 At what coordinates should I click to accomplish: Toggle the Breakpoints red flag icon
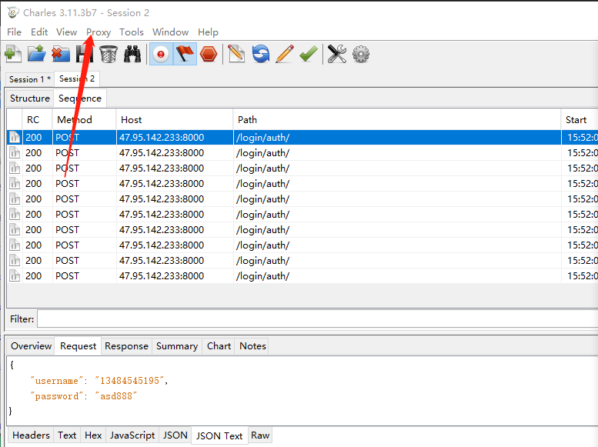tap(185, 54)
